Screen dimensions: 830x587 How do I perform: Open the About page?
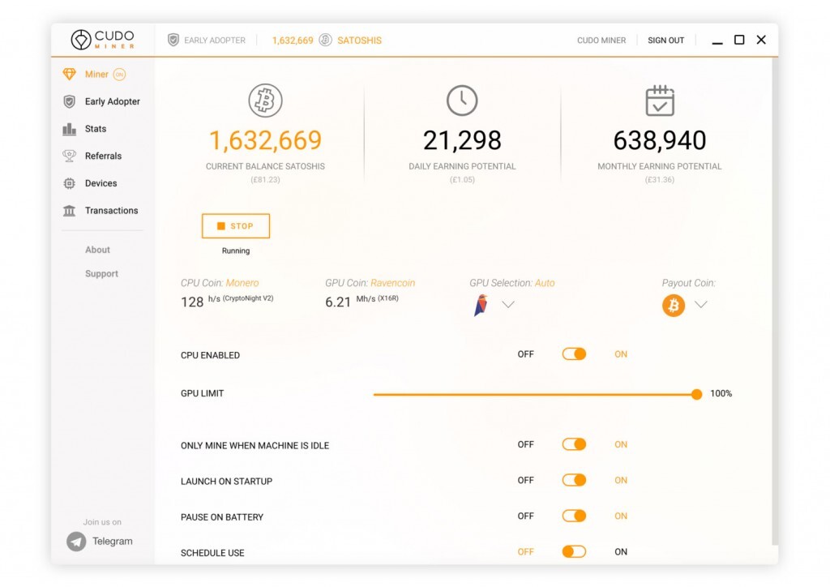tap(97, 250)
